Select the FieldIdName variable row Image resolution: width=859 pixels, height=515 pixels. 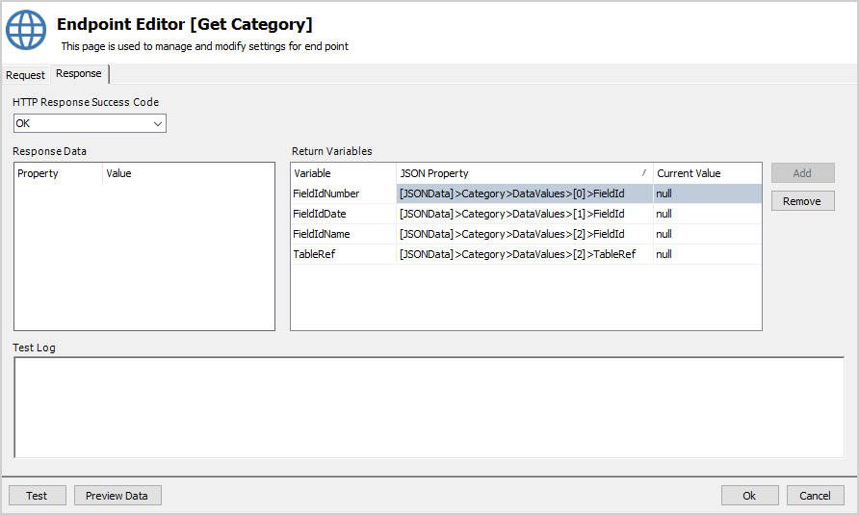click(x=526, y=234)
